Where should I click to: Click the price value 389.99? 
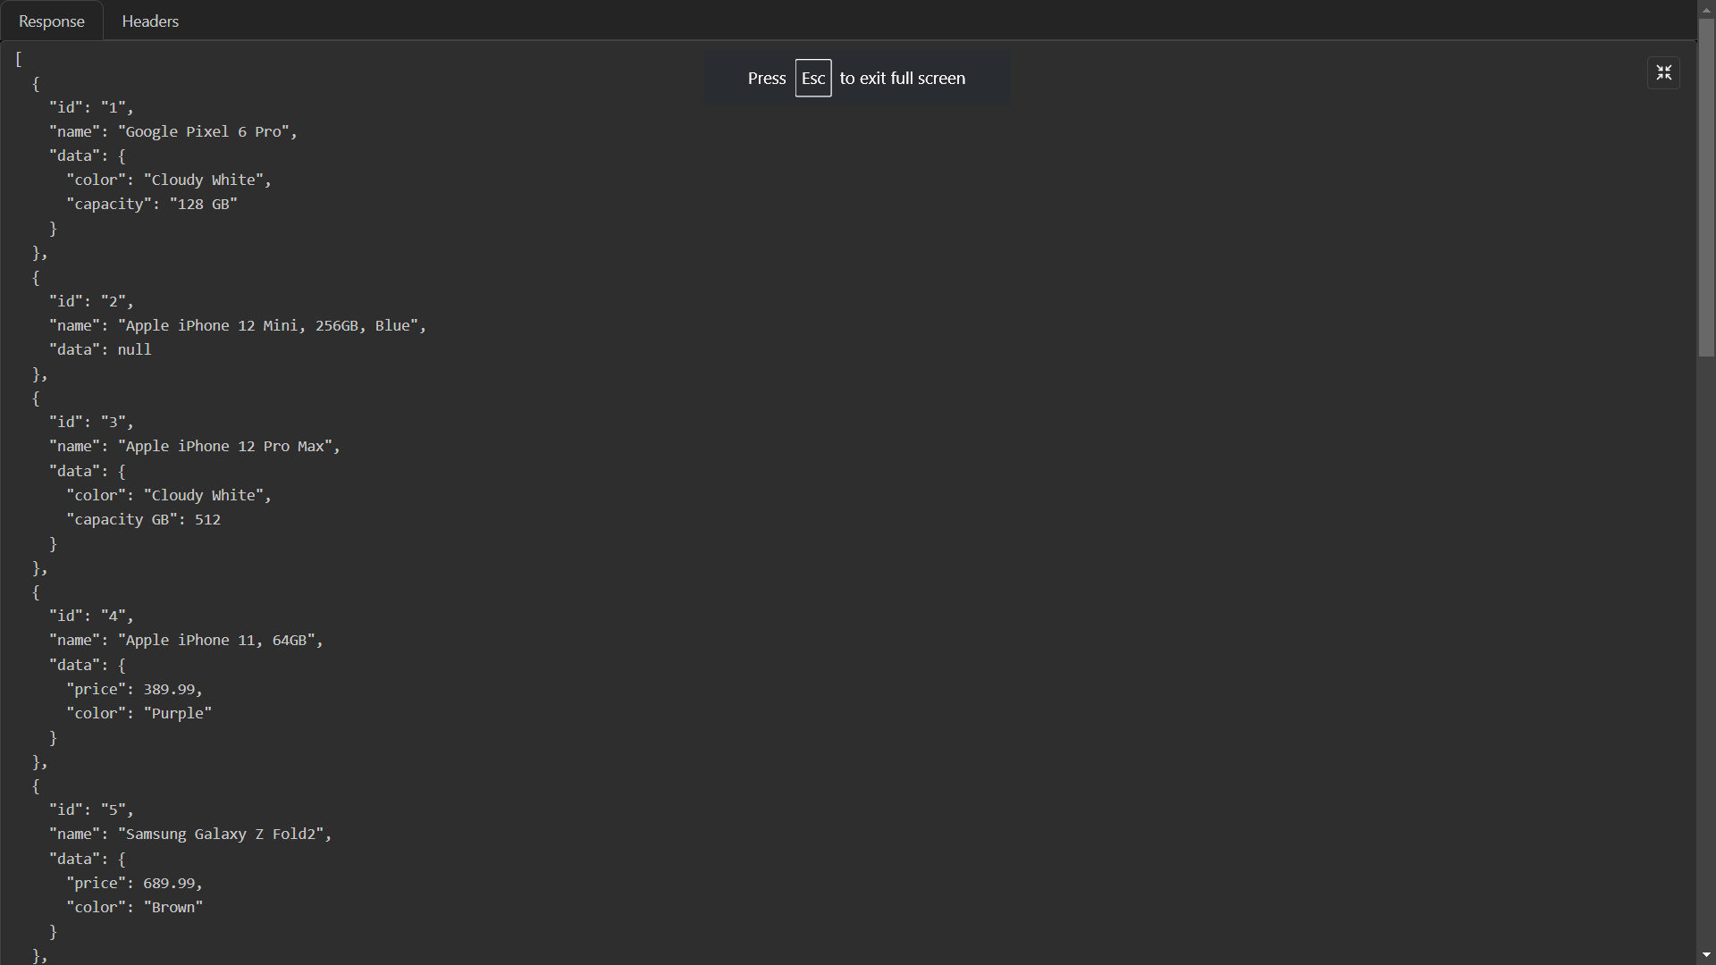tap(169, 689)
